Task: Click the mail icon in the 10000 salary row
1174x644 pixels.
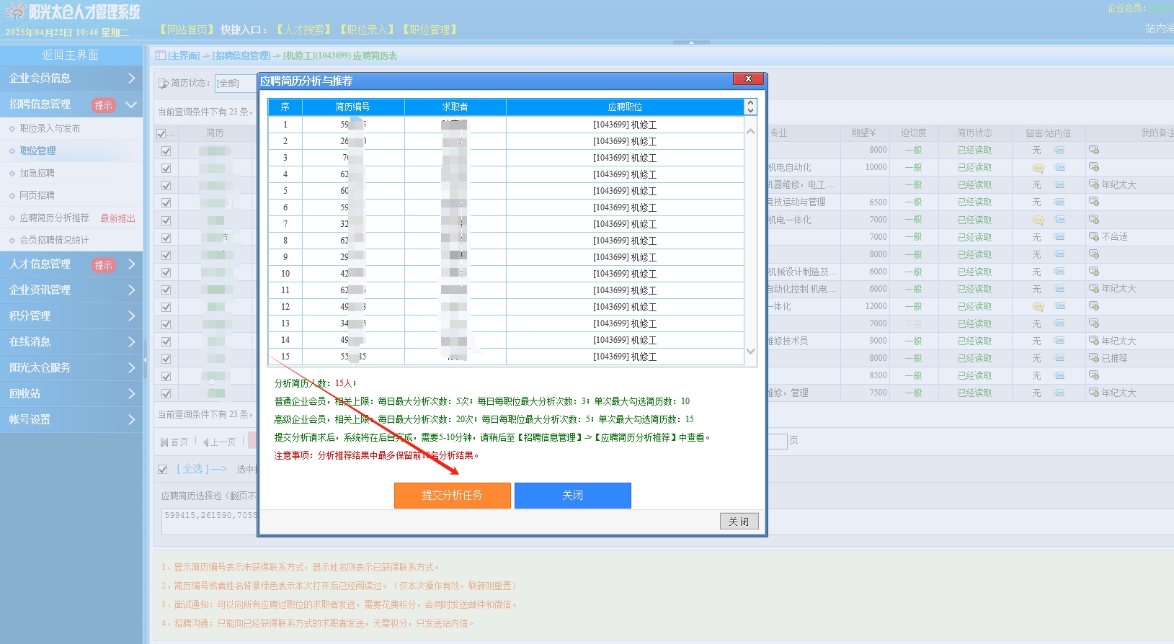Action: point(1059,167)
